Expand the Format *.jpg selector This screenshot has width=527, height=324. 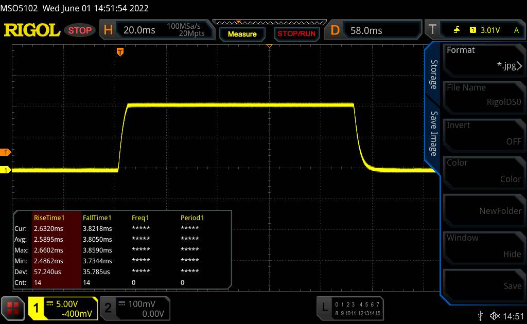tap(484, 58)
